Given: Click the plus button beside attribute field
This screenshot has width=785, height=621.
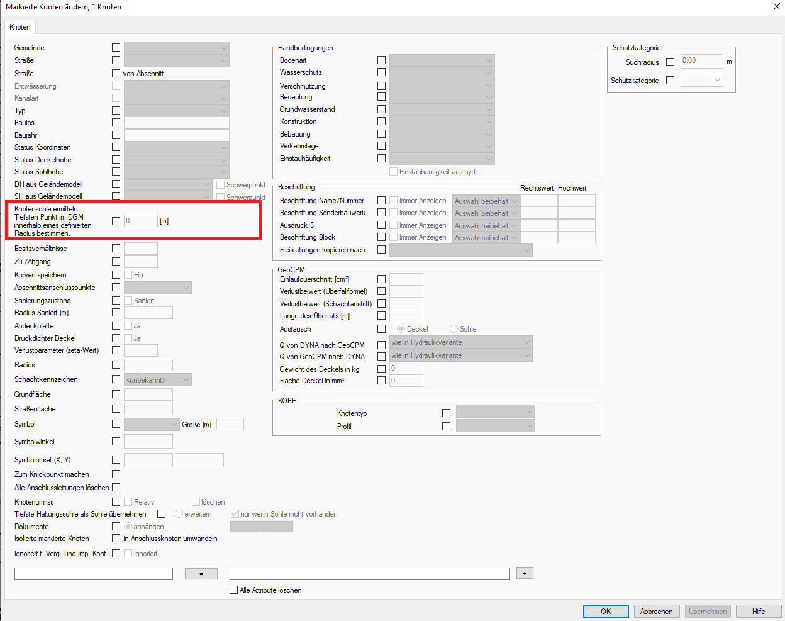Looking at the screenshot, I should coord(525,573).
